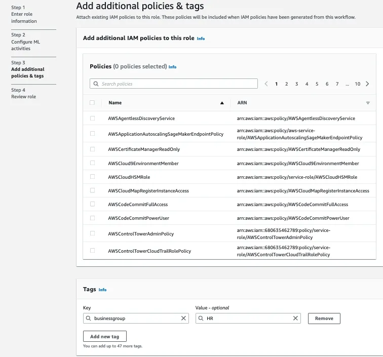Open ARN column filter dropdown
This screenshot has width=383, height=357.
coord(368,103)
